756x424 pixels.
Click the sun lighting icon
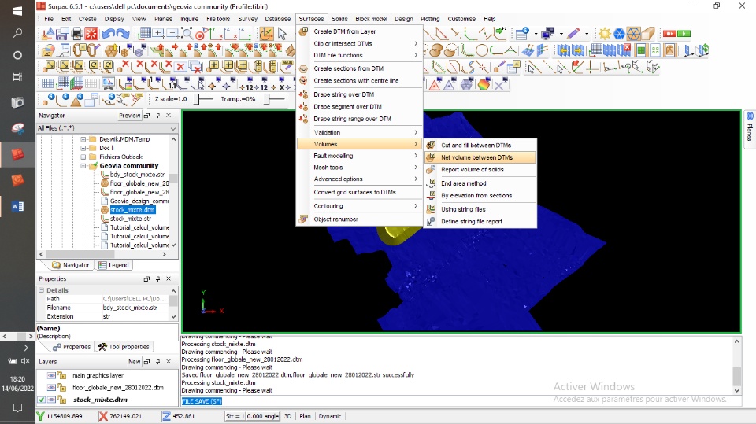coord(605,34)
